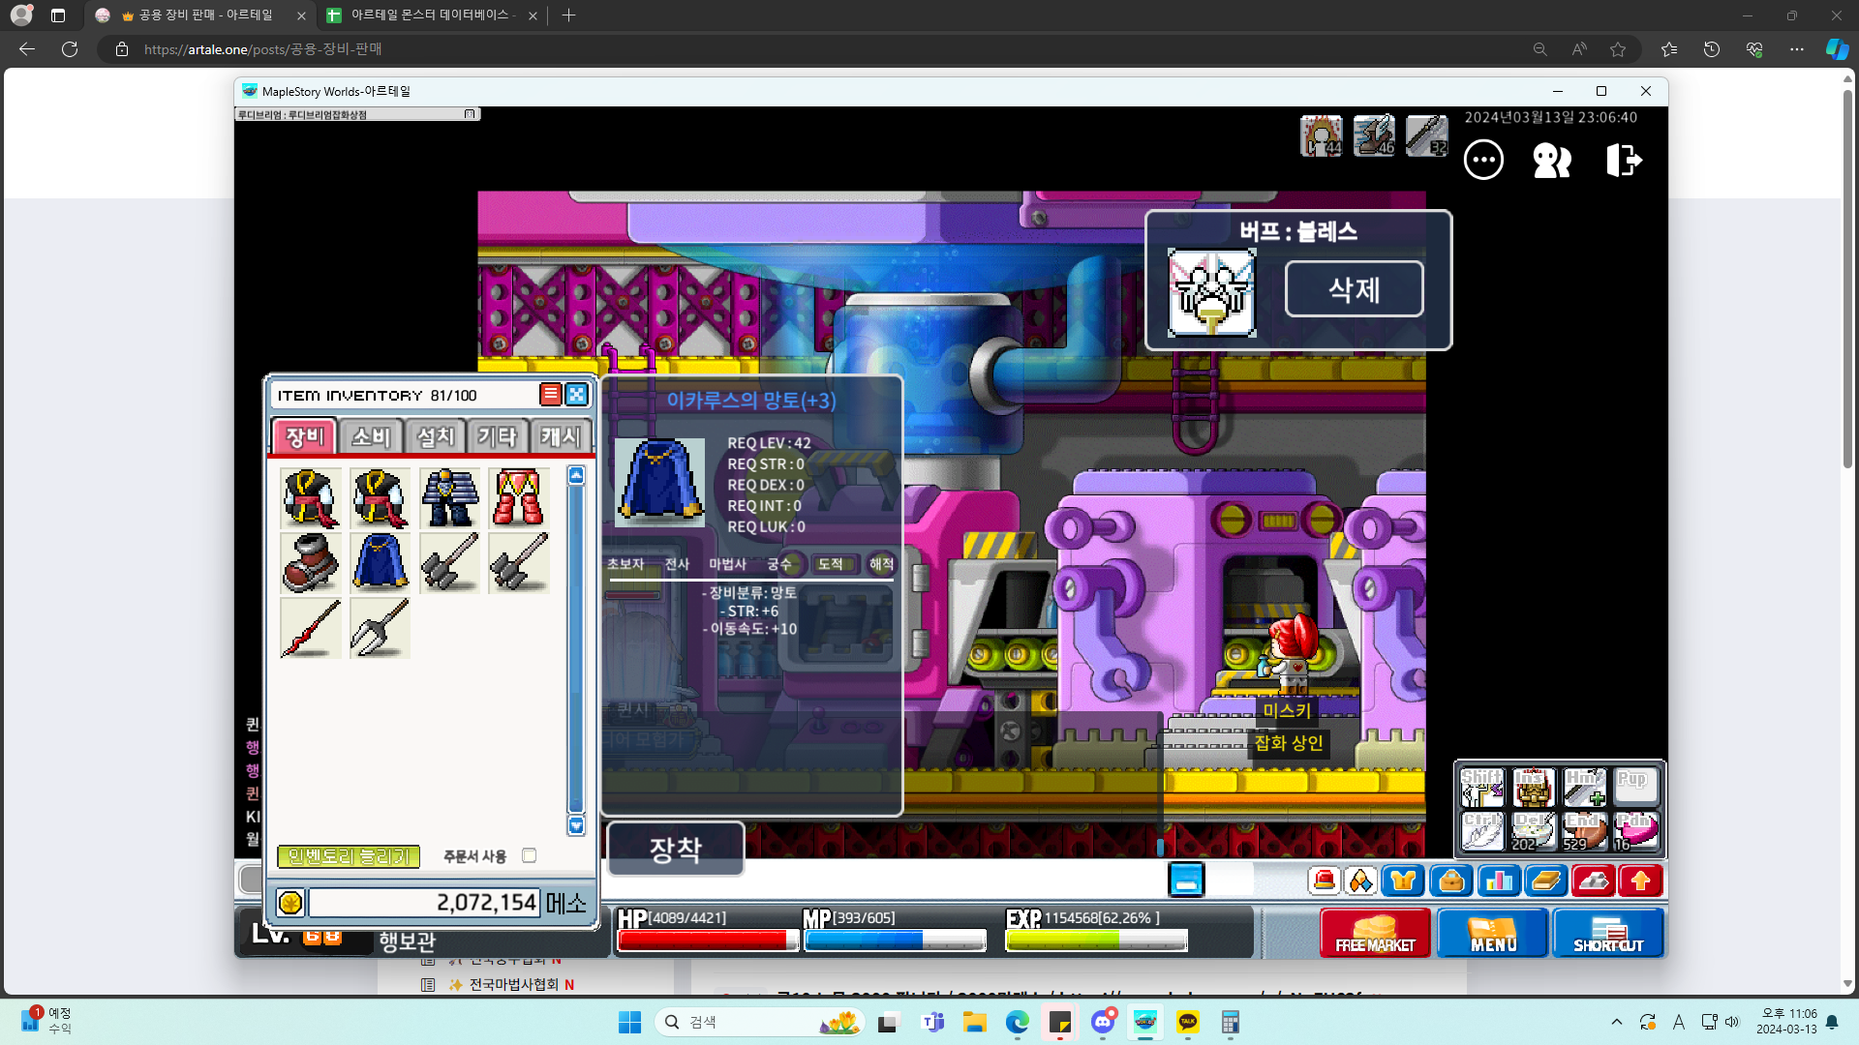
Task: Open the SHORTCUT button
Action: point(1608,933)
